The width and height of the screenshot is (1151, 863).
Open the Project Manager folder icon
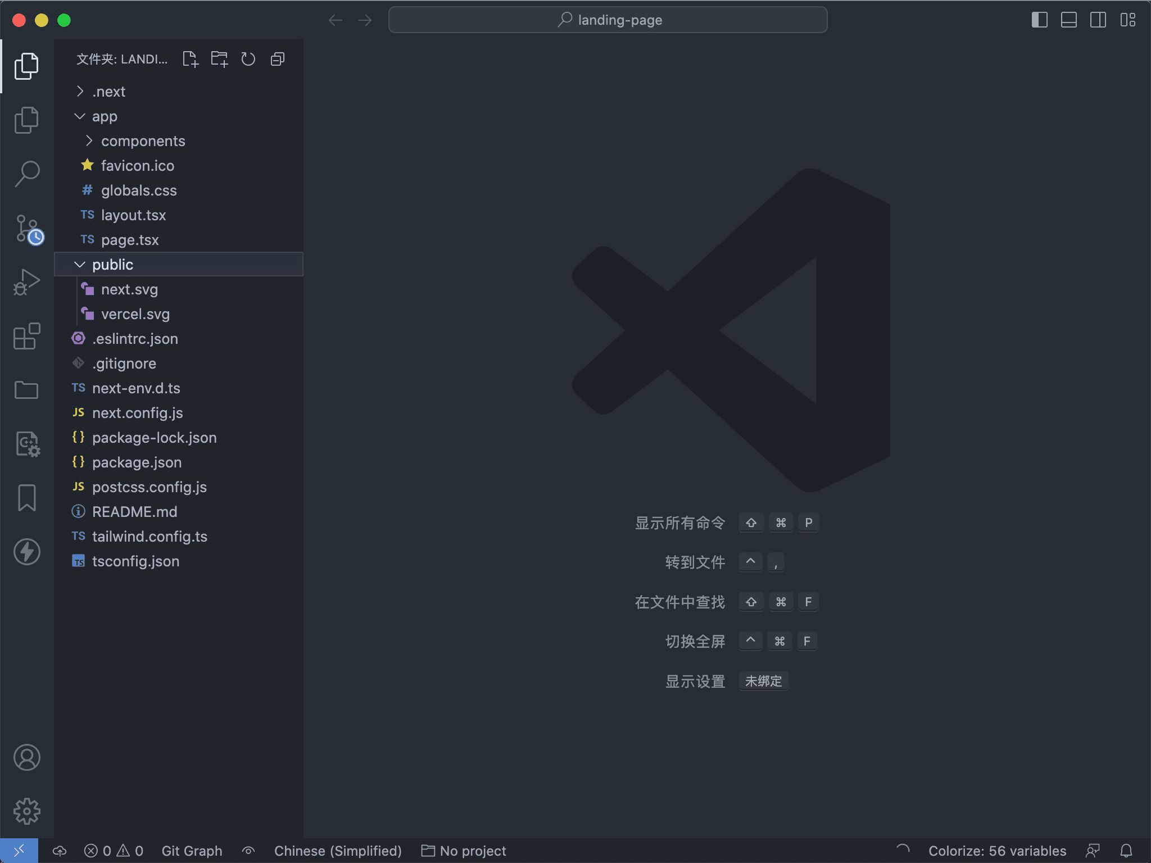click(x=26, y=389)
